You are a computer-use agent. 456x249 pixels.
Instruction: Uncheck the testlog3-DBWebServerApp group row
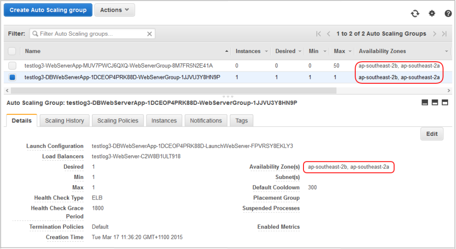[x=12, y=77]
